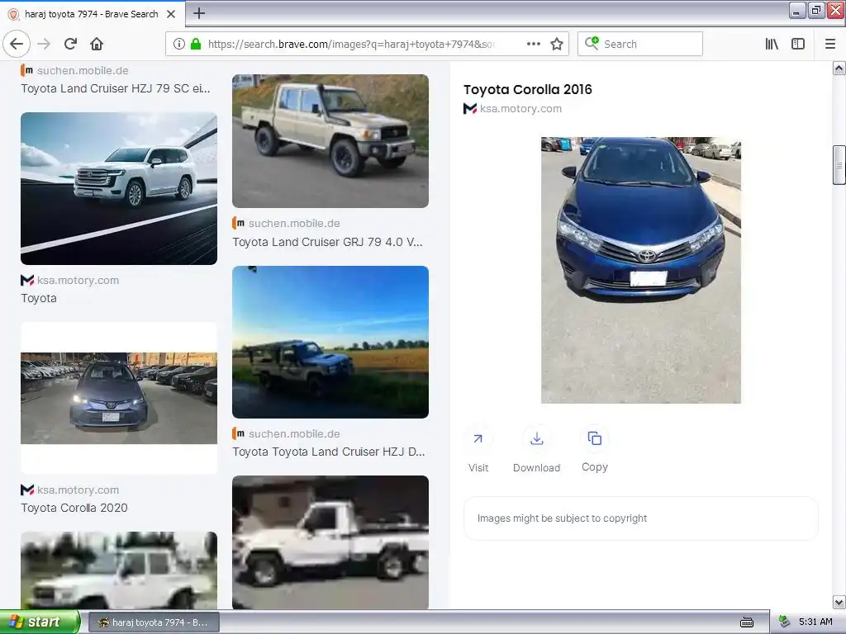Click the Toyota caption under white SUV

(x=38, y=298)
